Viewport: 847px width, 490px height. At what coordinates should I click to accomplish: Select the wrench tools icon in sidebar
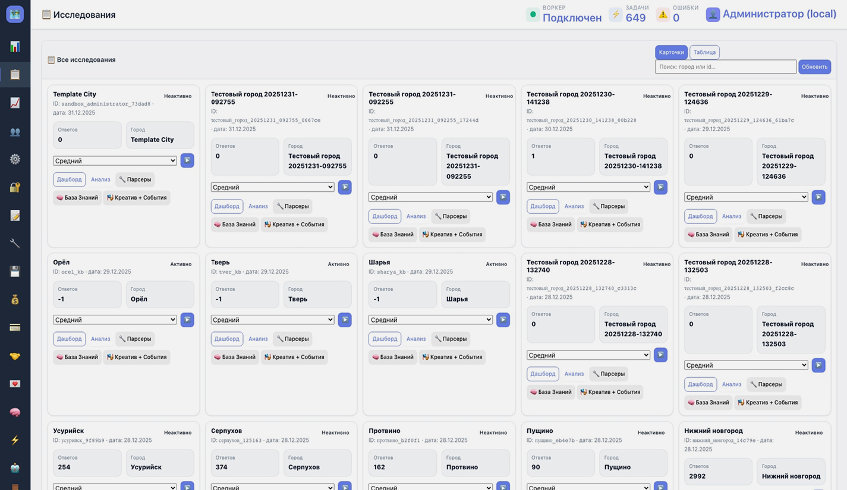(15, 244)
